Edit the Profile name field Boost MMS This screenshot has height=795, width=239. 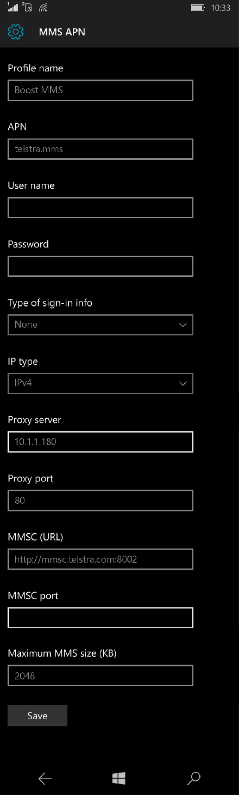tap(100, 91)
